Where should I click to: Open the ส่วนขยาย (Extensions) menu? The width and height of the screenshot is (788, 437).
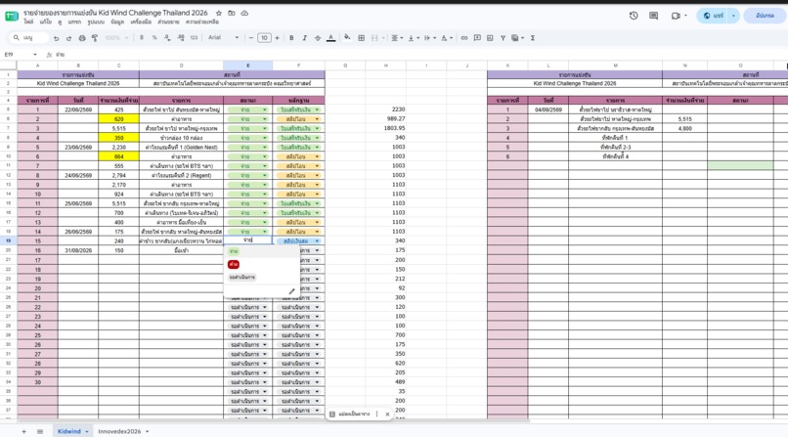[x=168, y=22]
